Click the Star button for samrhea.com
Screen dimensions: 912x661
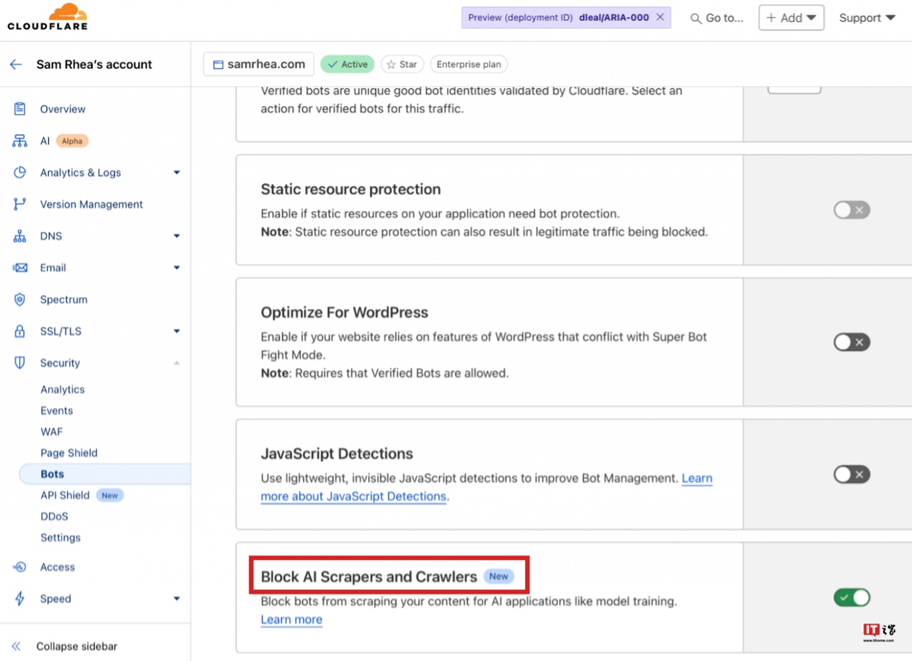(402, 64)
